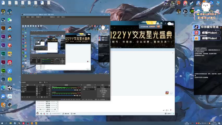The width and height of the screenshot is (222, 125).
Task: Open the OBS File menu
Action: tap(23, 17)
